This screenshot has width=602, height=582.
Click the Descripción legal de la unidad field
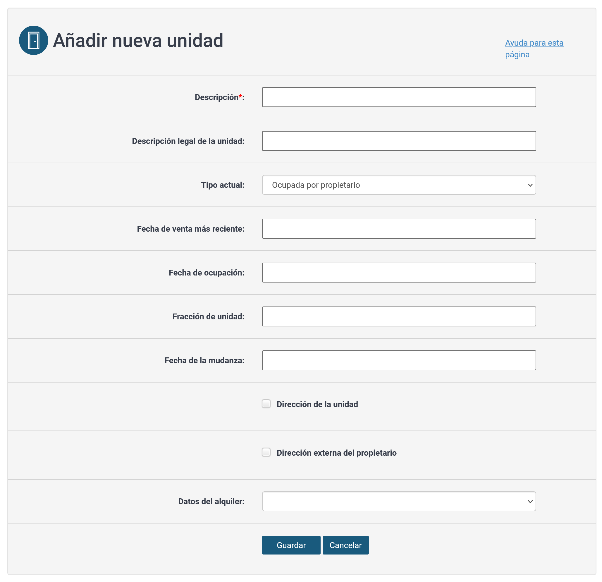[399, 141]
